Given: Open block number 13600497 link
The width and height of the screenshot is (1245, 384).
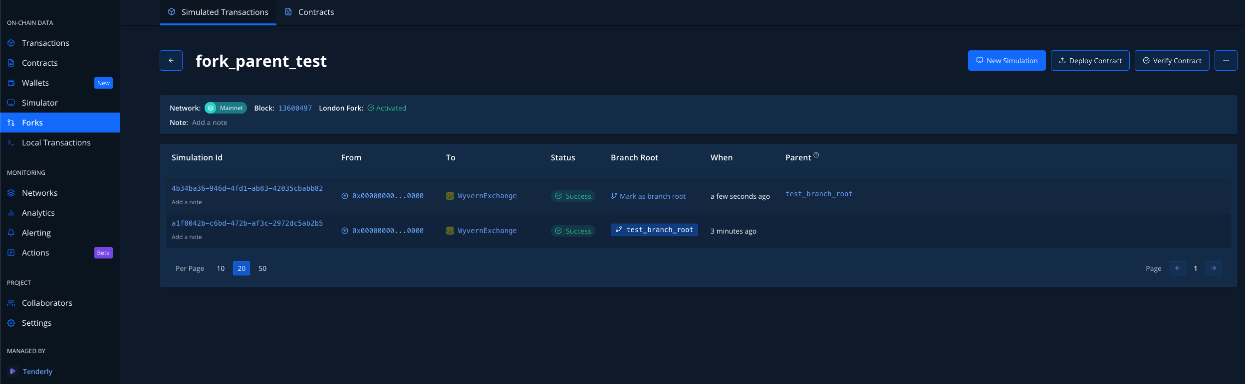Looking at the screenshot, I should pos(295,108).
